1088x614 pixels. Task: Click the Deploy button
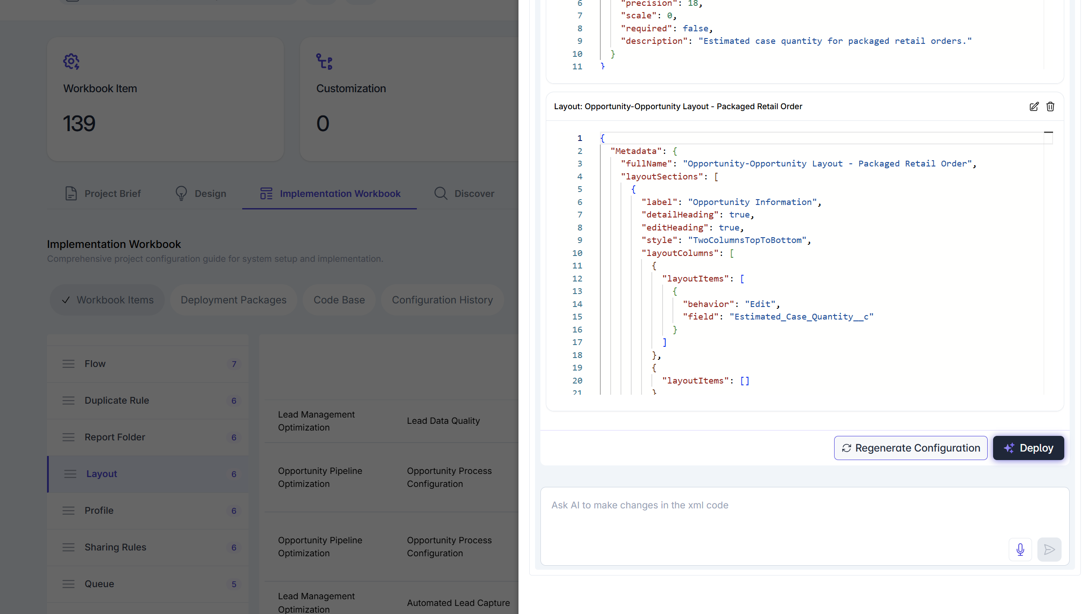point(1028,448)
